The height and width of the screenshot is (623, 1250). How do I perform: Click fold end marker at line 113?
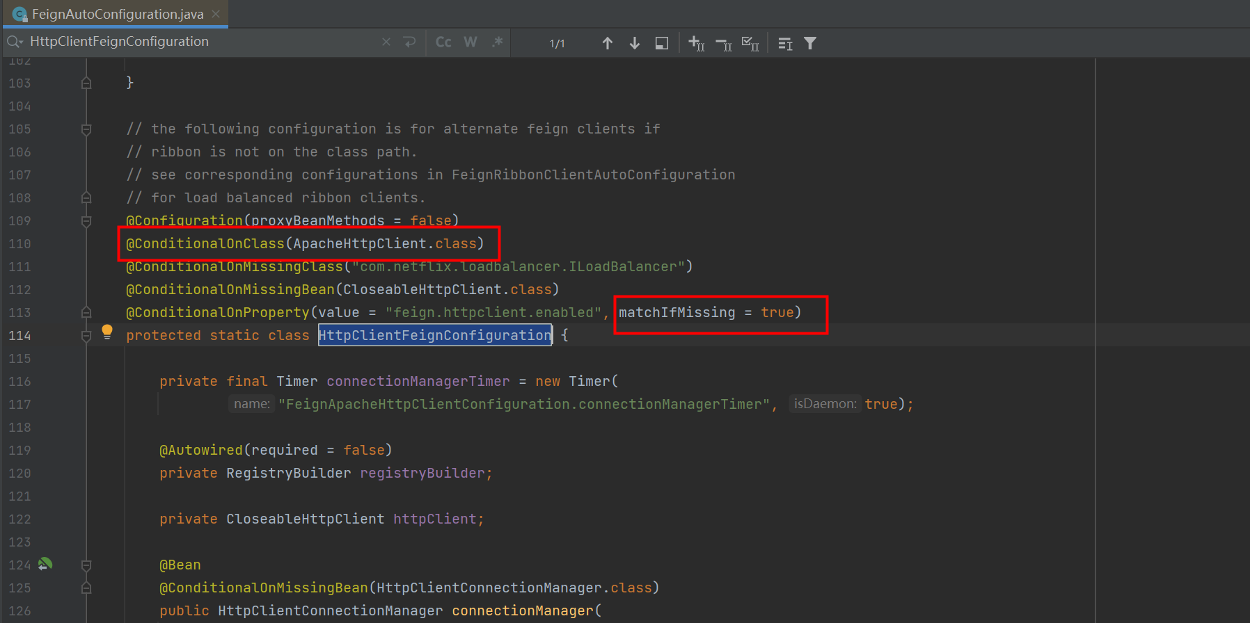[86, 313]
